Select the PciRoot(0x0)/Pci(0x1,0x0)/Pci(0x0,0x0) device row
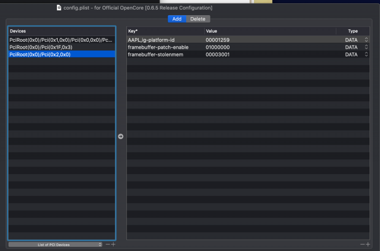 point(62,40)
